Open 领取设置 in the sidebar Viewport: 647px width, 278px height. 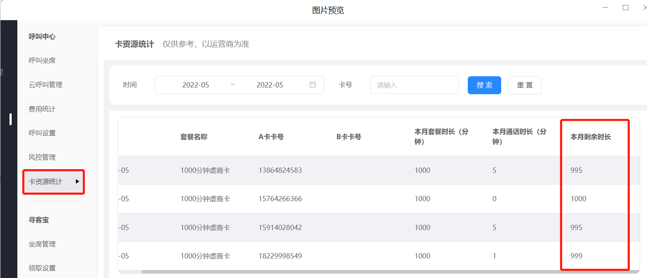42,268
